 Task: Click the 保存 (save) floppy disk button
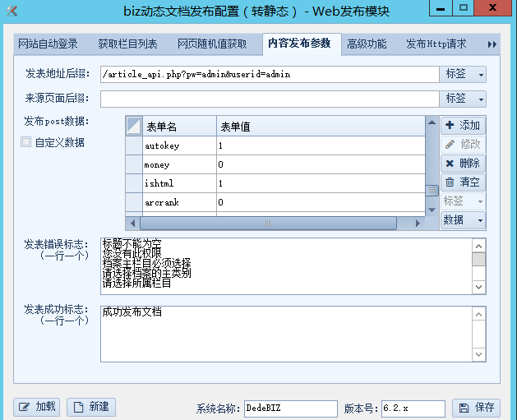[x=476, y=408]
